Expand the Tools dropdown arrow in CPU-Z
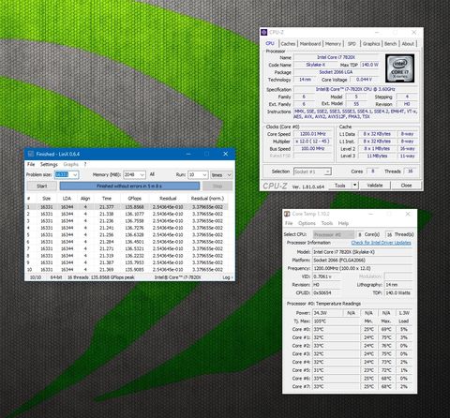The image size is (450, 418). [354, 186]
